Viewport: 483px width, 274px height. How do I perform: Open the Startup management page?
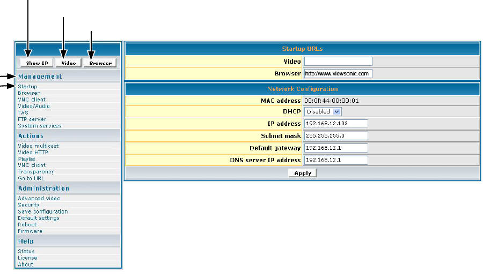27,87
